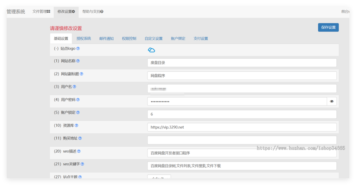Click the help icon next to 购买地址
Screen dimensions: 356x185
[80, 138]
